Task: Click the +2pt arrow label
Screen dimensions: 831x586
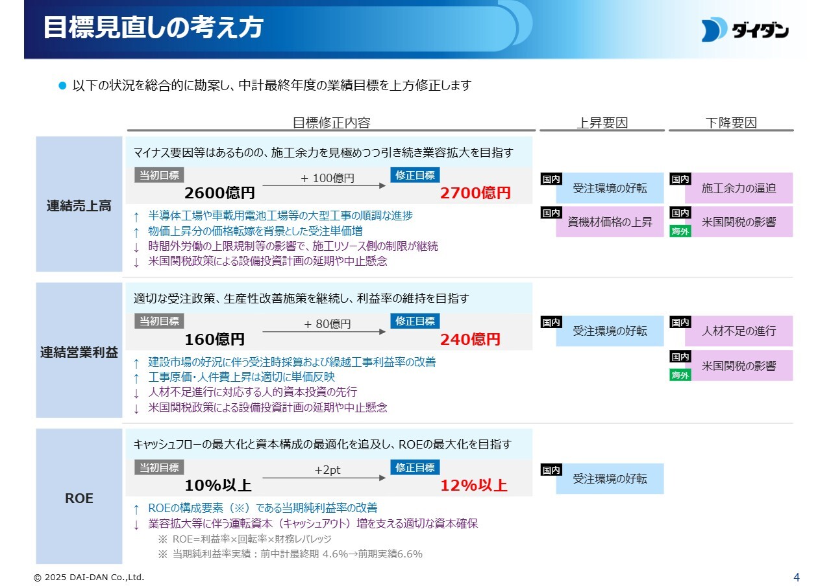Action: tap(327, 470)
